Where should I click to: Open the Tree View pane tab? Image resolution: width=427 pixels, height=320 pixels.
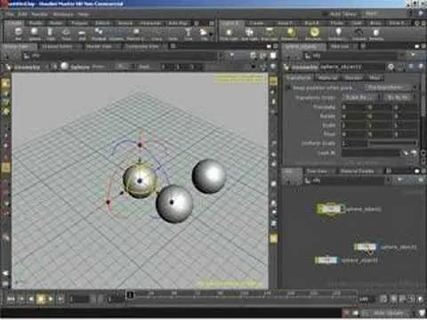pos(317,171)
